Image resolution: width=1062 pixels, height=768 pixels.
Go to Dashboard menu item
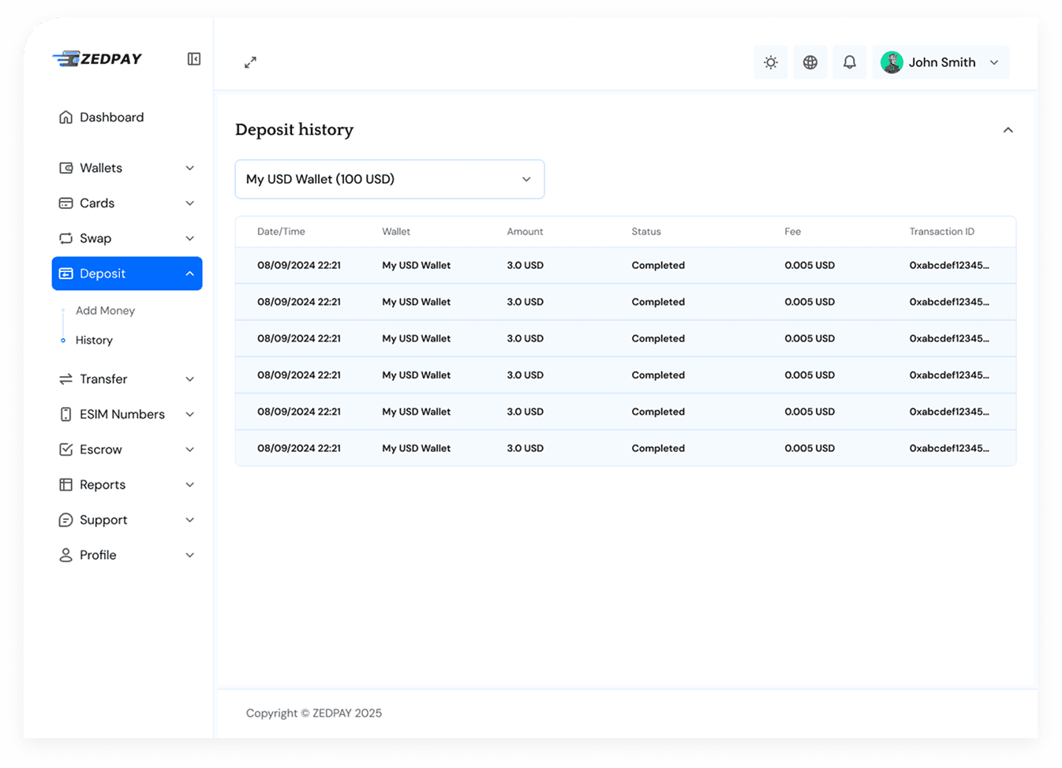(112, 117)
